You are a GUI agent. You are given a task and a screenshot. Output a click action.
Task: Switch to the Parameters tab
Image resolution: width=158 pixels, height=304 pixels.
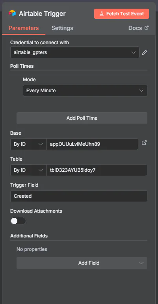24,28
